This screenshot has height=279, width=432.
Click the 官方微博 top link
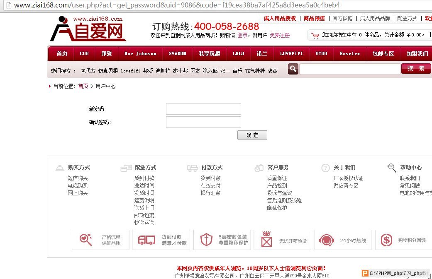[342, 18]
